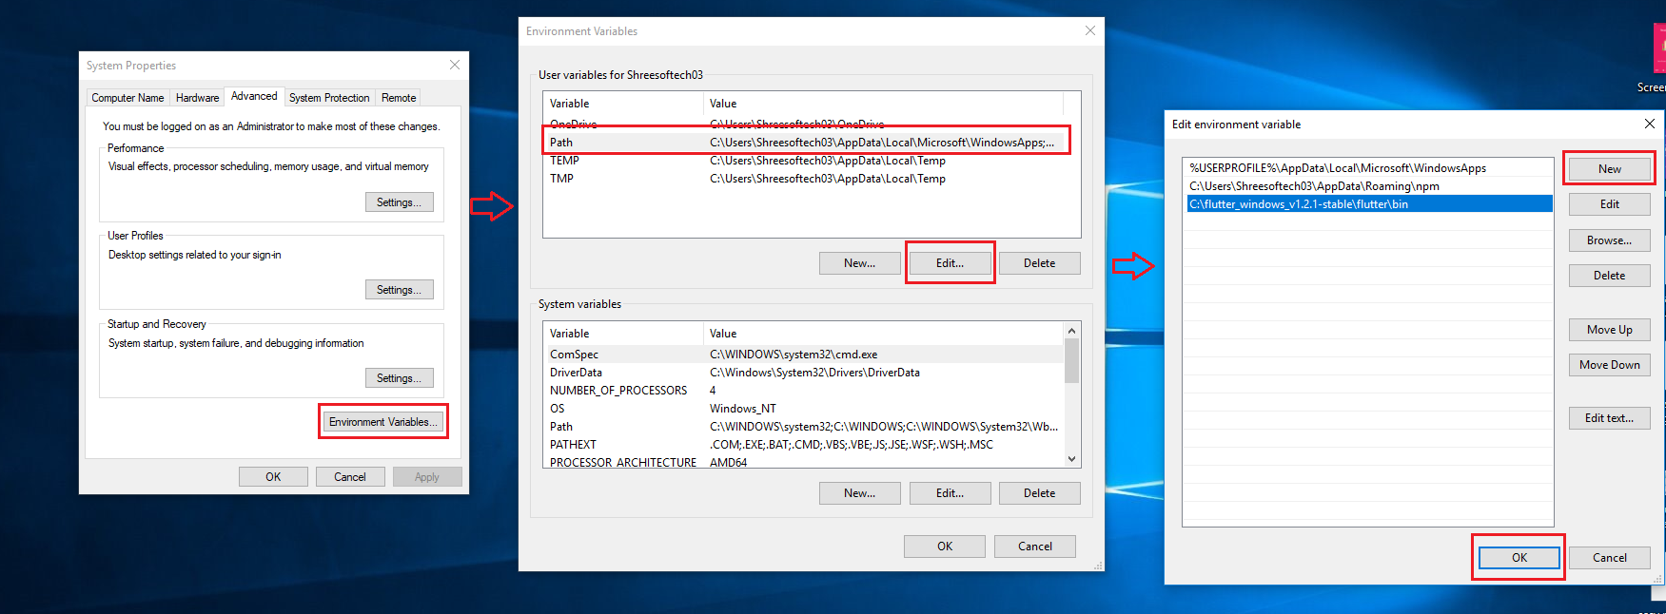Click the Move Up button

coord(1609,330)
